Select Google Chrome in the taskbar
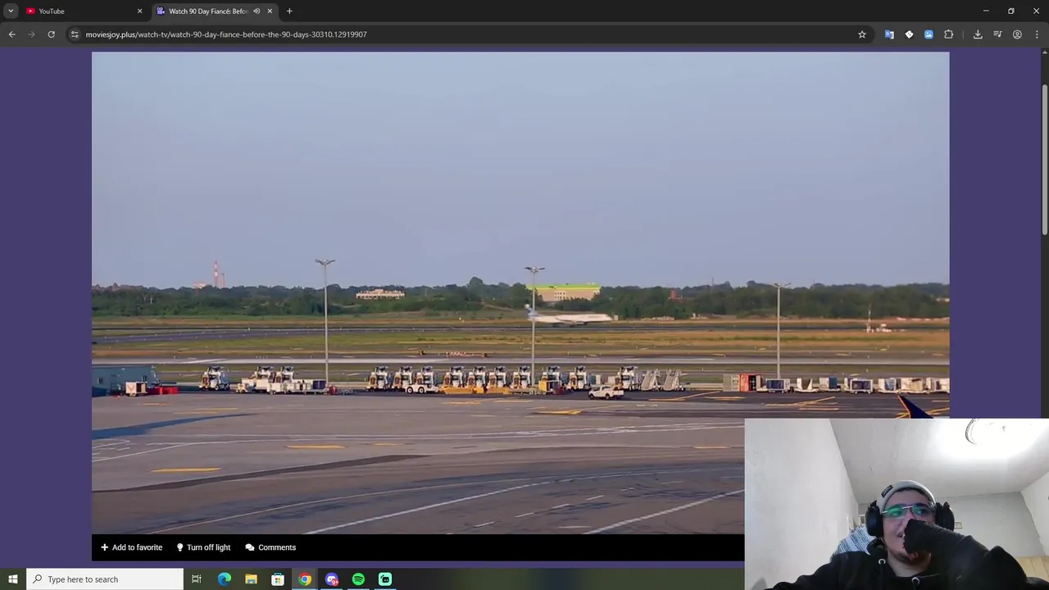1049x590 pixels. (305, 579)
